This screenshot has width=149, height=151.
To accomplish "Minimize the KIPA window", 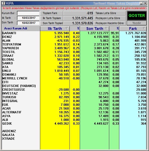I will (x=141, y=4).
